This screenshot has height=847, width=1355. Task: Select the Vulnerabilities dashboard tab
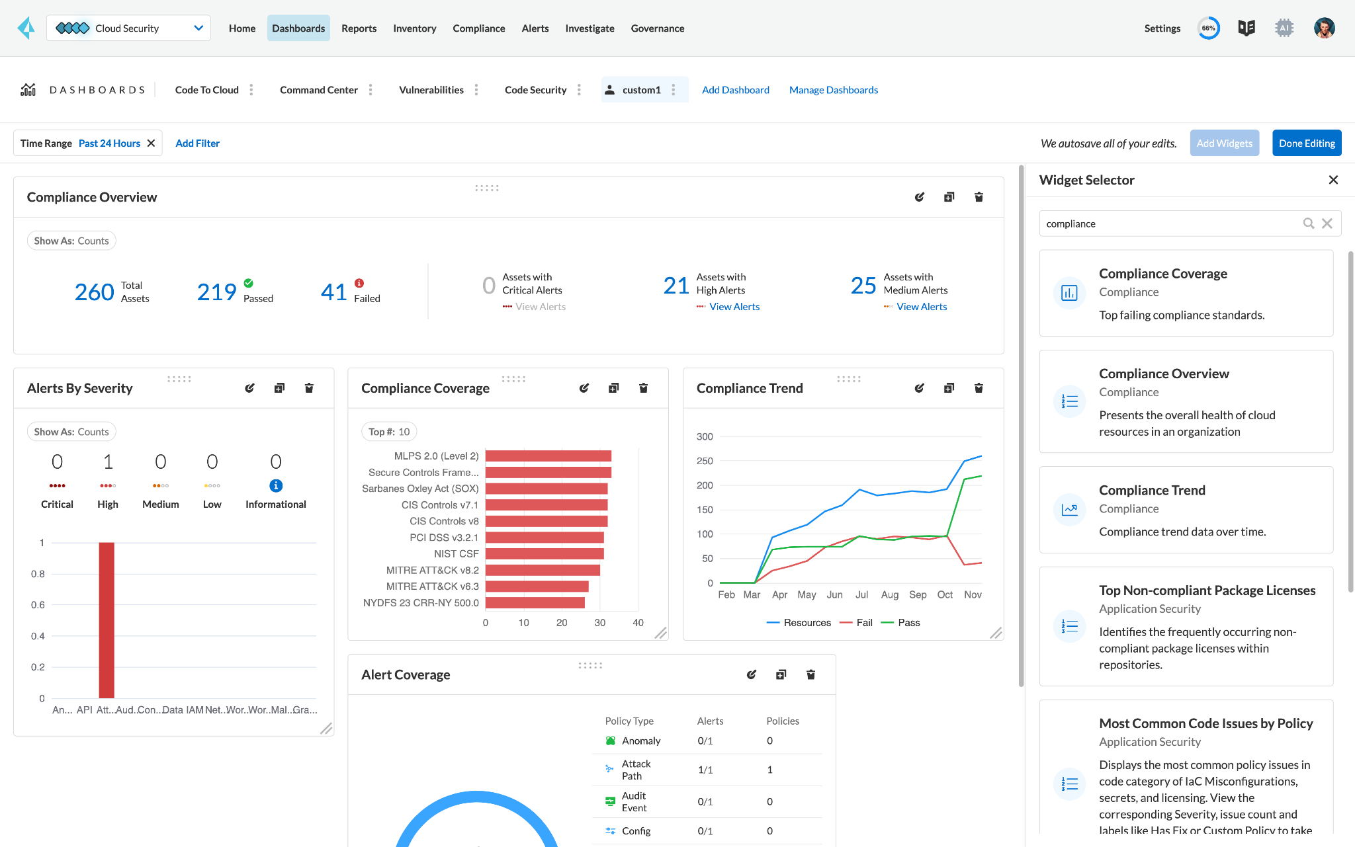click(429, 90)
